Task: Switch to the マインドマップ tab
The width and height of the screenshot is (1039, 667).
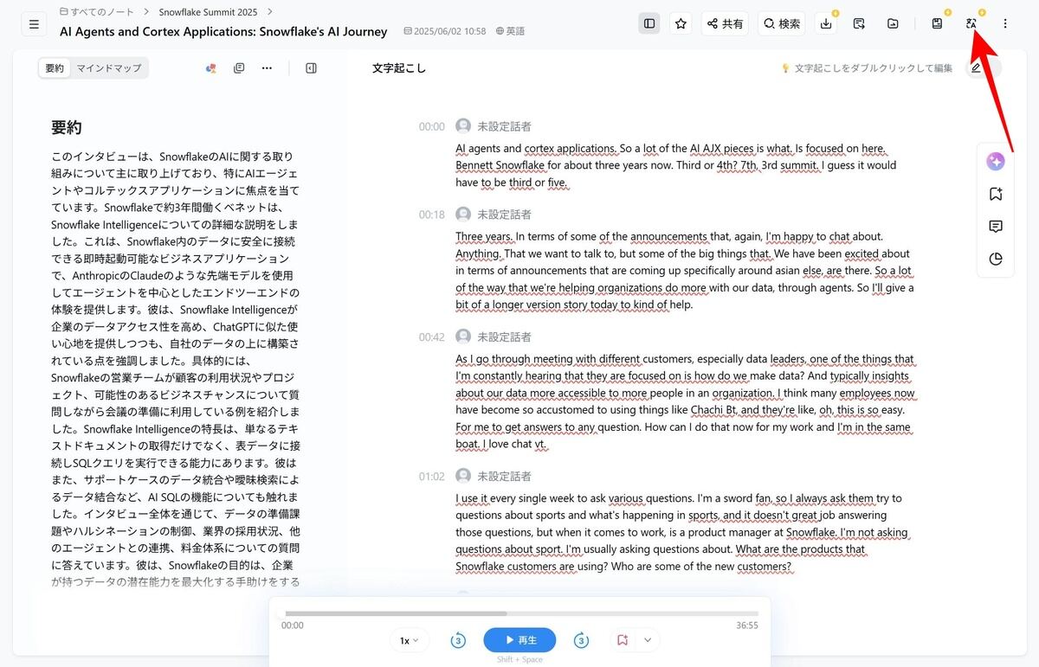Action: (x=108, y=68)
